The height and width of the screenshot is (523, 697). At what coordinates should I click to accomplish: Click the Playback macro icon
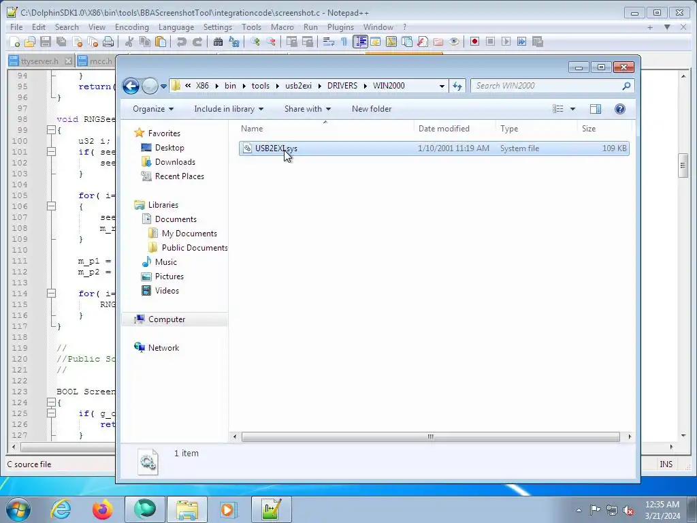(506, 42)
